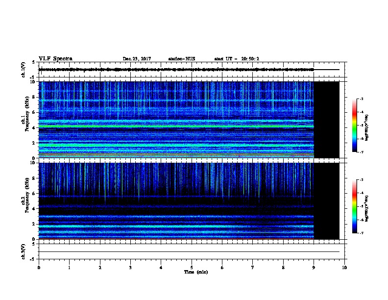Image resolution: width=388 pixels, height=300 pixels.
Task: Click time axis tick label 6
Action: coord(222,268)
